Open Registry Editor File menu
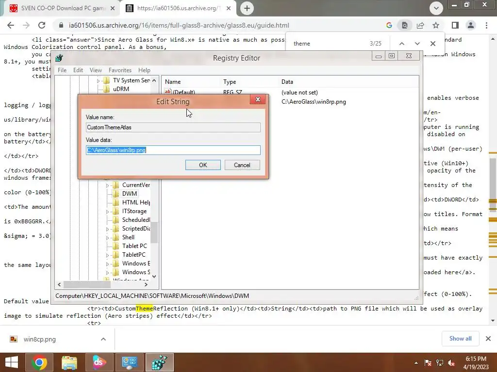497x372 pixels. click(x=62, y=70)
